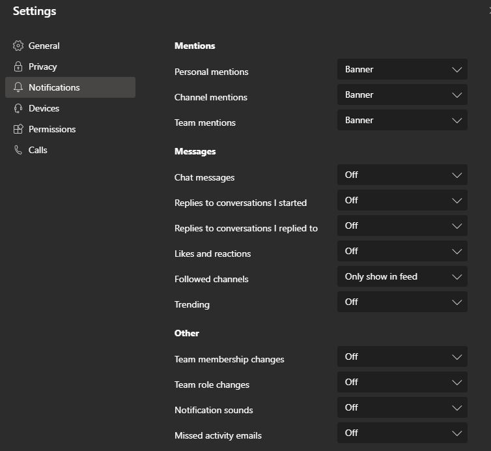Click the Notifications bell icon
491x451 pixels.
pyautogui.click(x=18, y=87)
